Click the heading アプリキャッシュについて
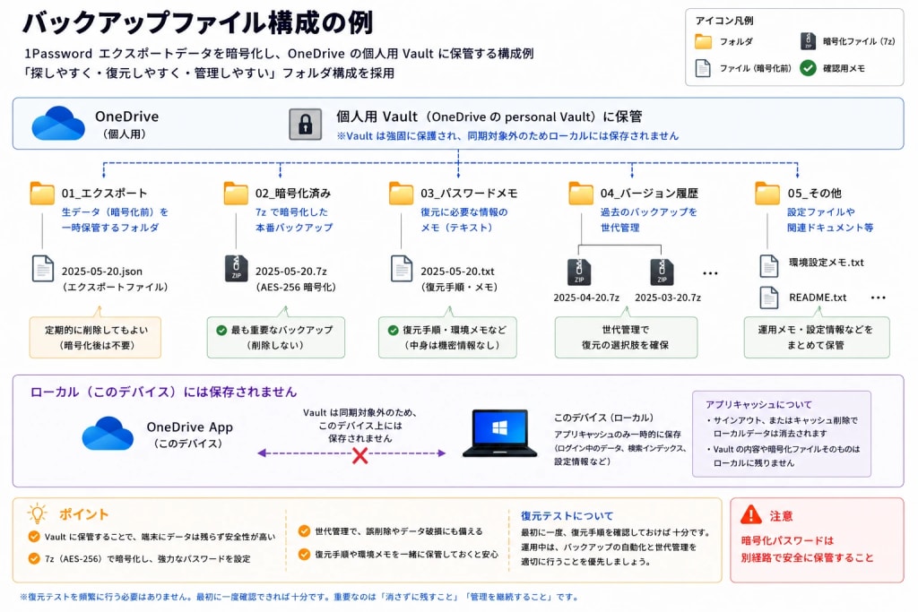This screenshot has width=918, height=612. pos(758,404)
